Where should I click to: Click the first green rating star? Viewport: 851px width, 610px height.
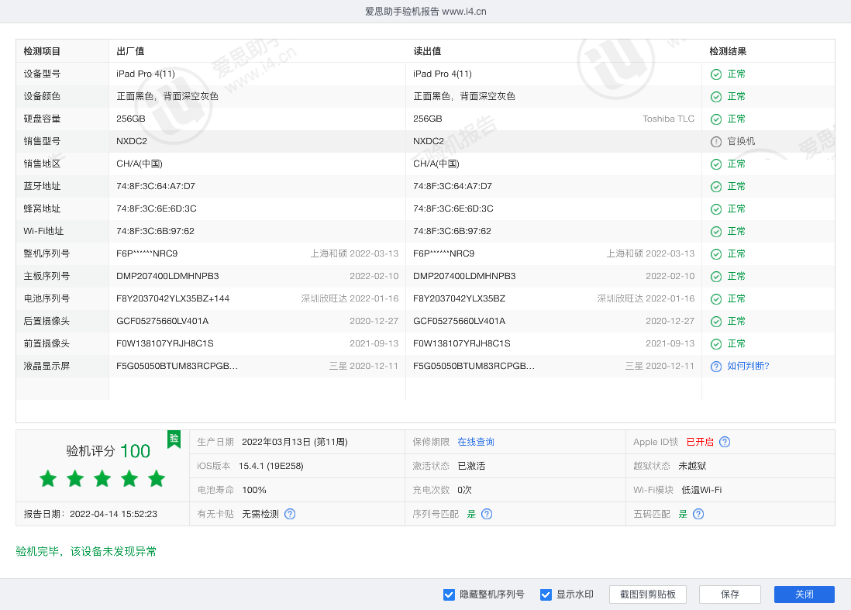coord(48,479)
